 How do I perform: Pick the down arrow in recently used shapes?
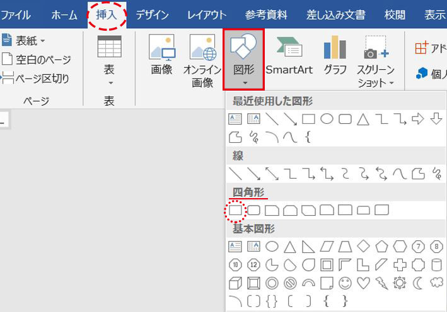click(436, 119)
